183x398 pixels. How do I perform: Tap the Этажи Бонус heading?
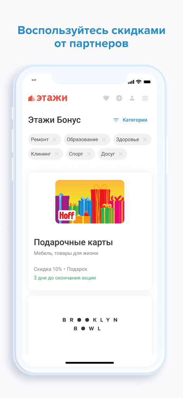click(54, 120)
